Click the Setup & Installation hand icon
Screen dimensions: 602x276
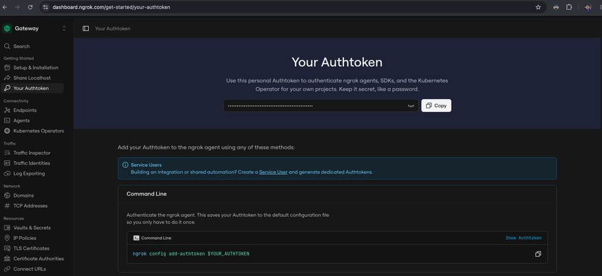[x=7, y=68]
